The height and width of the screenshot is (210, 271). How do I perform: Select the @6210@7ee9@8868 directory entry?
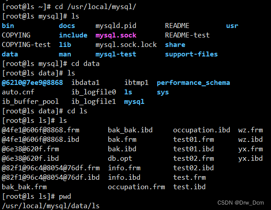(x=32, y=83)
